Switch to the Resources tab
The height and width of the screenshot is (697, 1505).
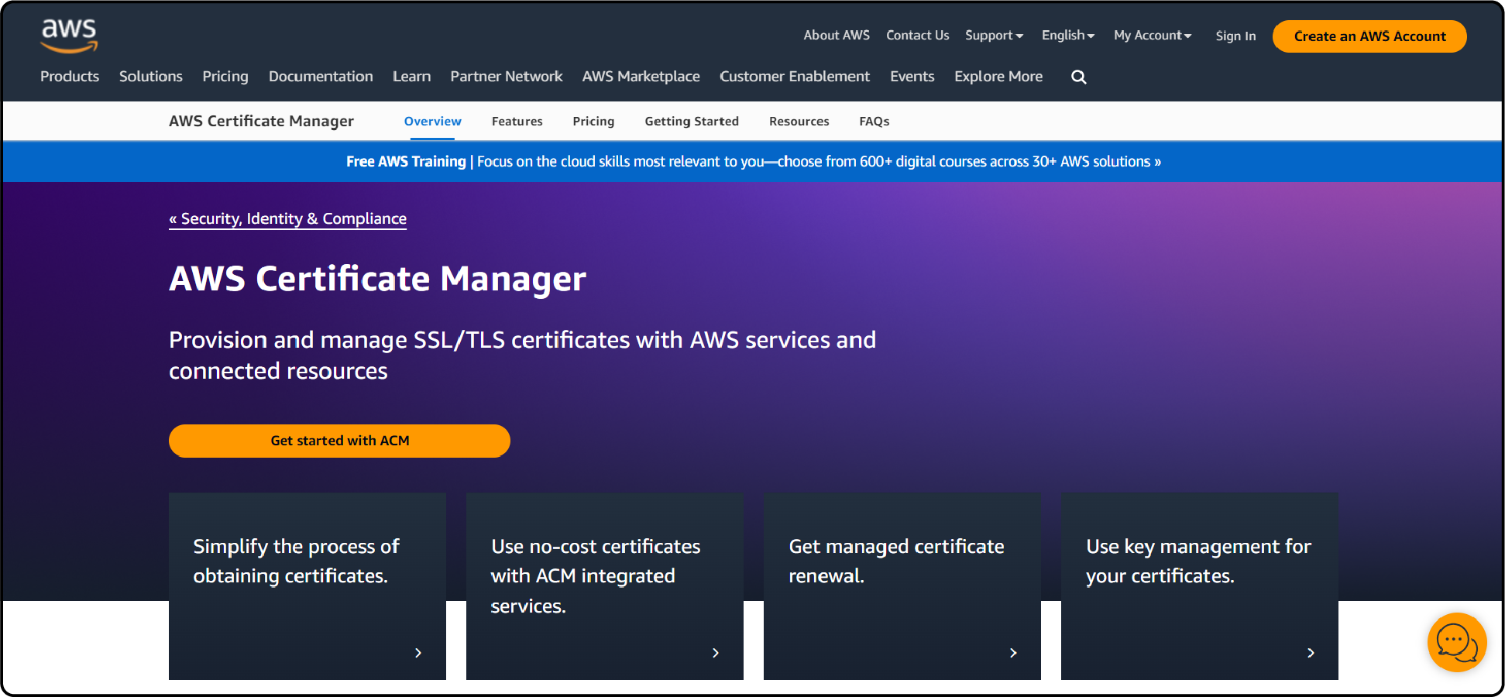[799, 122]
